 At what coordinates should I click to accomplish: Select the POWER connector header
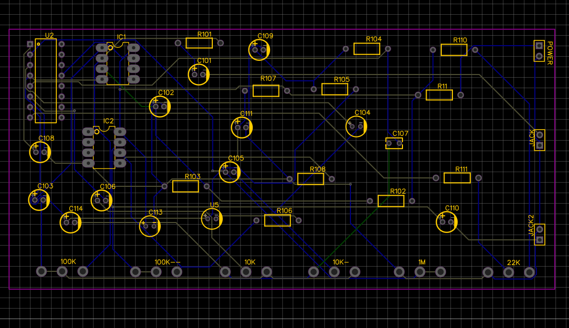(x=539, y=51)
